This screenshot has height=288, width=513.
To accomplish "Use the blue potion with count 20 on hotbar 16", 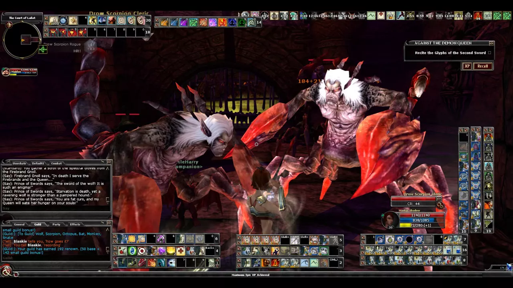I will point(448,250).
